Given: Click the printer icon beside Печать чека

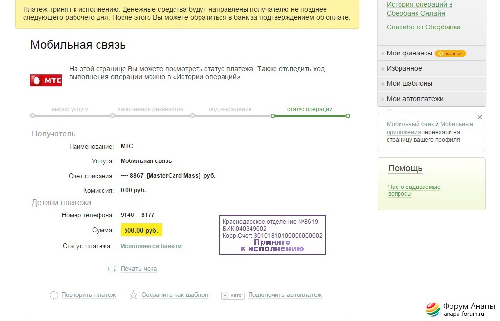Looking at the screenshot, I should pos(112,269).
